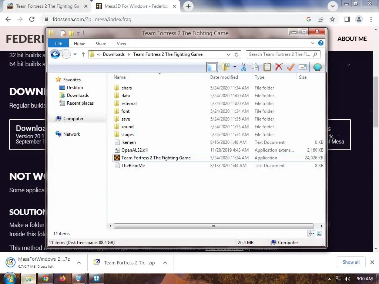Select the Ikemen text document
This screenshot has width=379, height=284.
(x=218, y=142)
